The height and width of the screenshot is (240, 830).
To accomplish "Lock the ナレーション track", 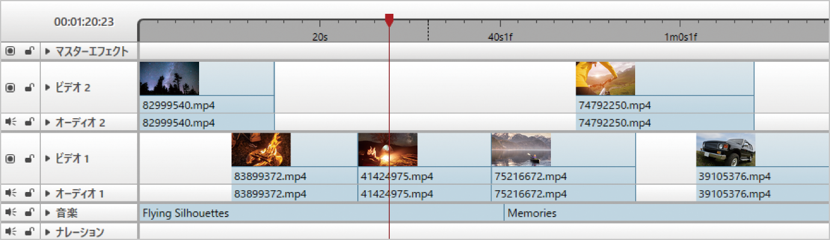I will tap(29, 232).
